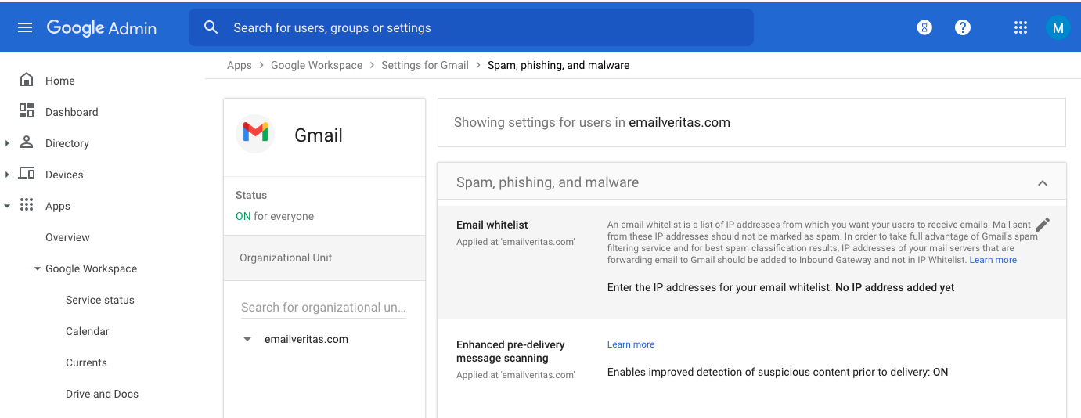Image resolution: width=1081 pixels, height=418 pixels.
Task: Click the Dashboard icon in sidebar
Action: [27, 111]
